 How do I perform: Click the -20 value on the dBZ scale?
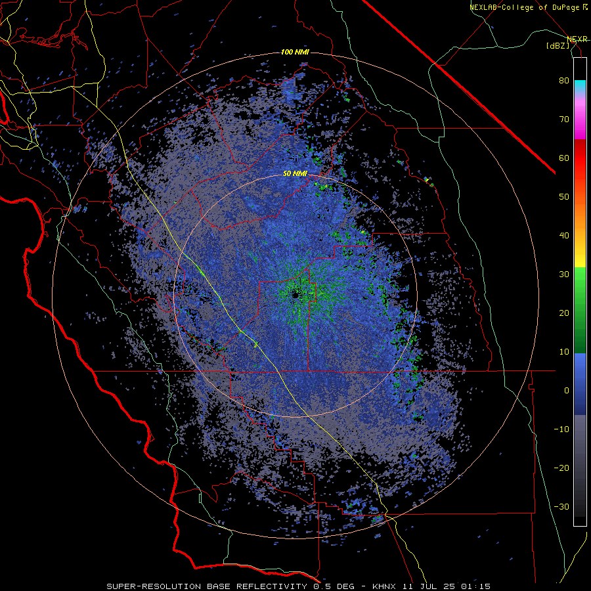[x=561, y=468]
